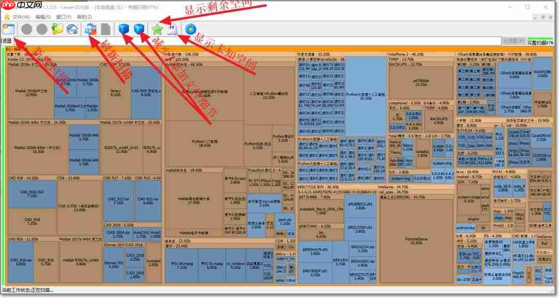Start a new scan view with the first toolbar icon
The height and width of the screenshot is (298, 559).
(x=9, y=29)
